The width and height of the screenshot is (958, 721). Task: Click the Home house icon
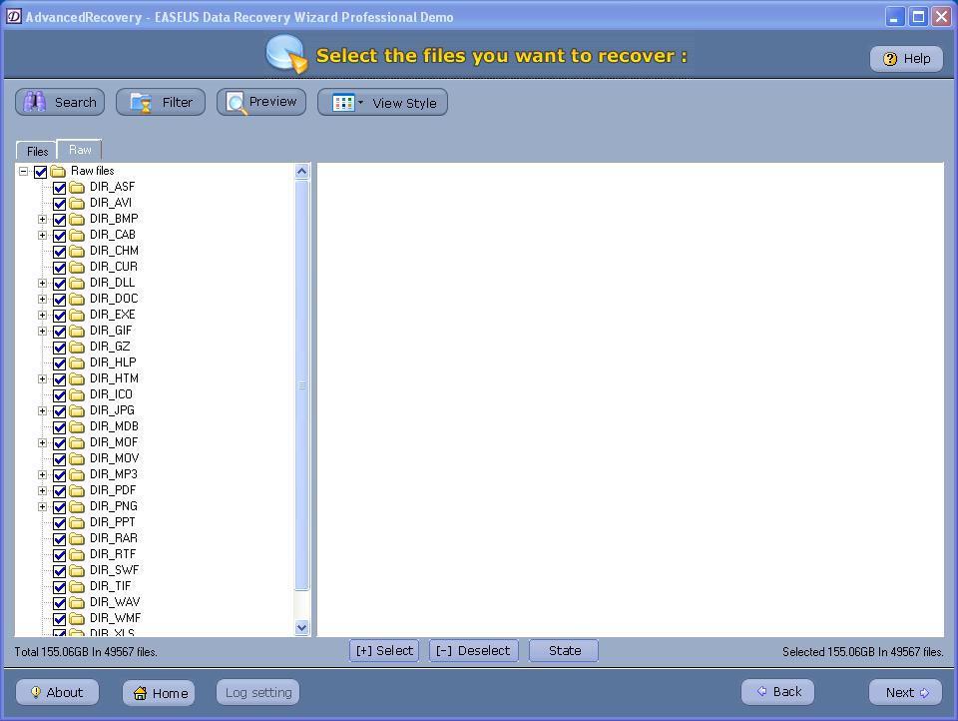click(140, 693)
